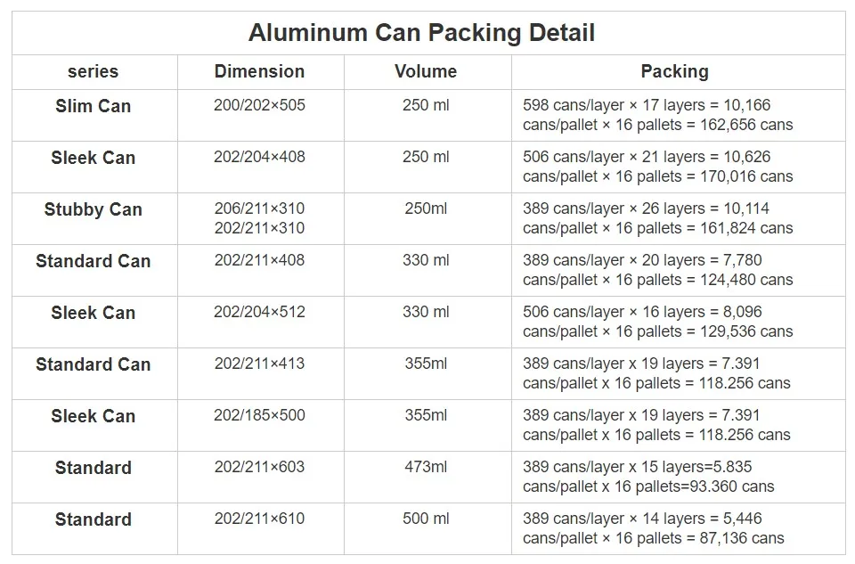
Task: Select the Volume column header
Action: pos(426,72)
